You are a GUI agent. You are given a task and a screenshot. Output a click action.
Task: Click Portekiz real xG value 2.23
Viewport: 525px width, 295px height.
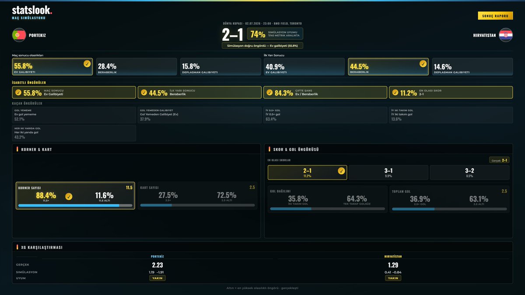(157, 265)
